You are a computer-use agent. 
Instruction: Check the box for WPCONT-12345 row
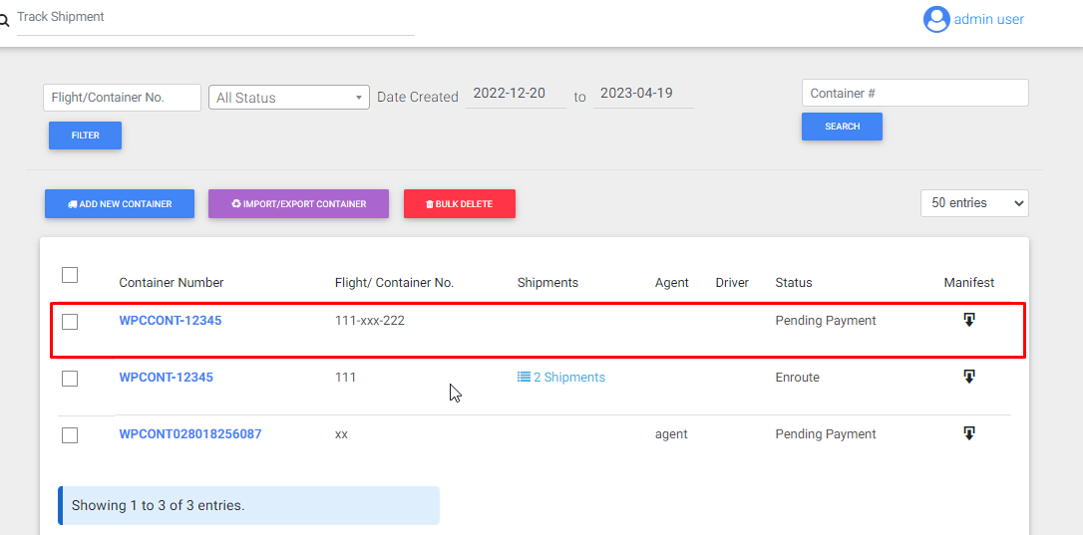tap(70, 379)
